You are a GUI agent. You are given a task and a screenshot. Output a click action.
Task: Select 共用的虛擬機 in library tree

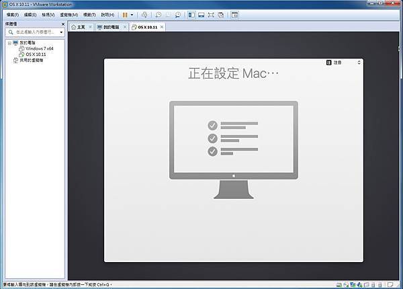point(32,60)
